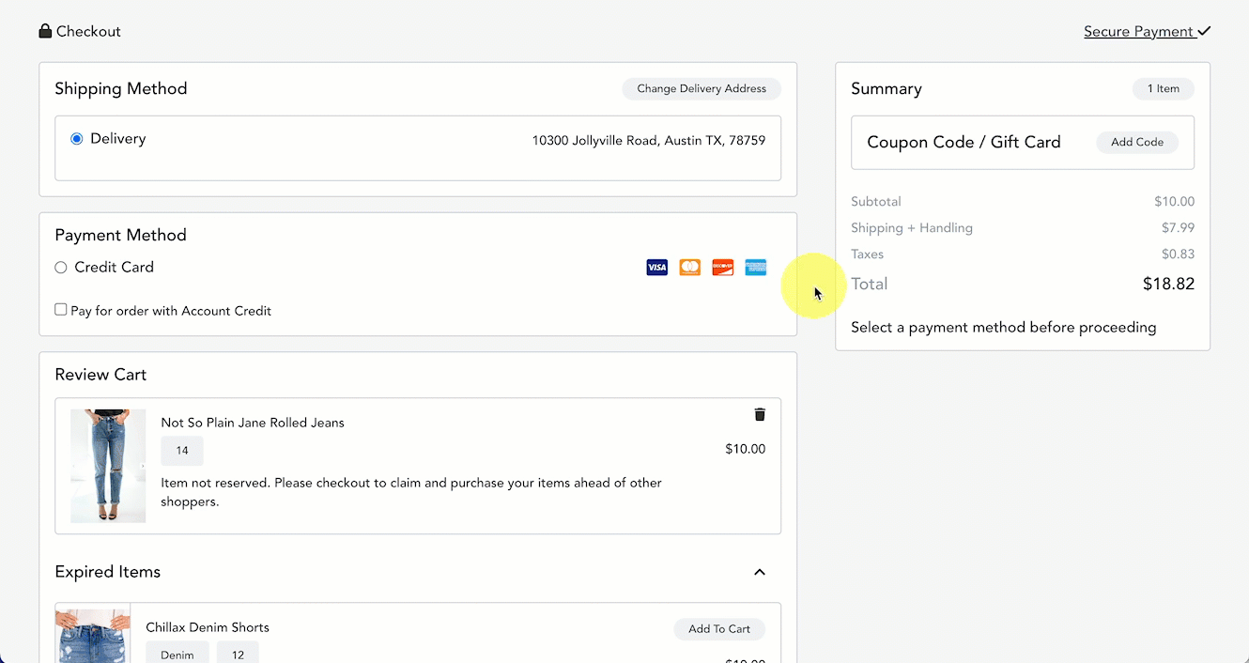This screenshot has height=663, width=1249.
Task: Enable Pay for order with Account Credit
Action: click(x=61, y=310)
